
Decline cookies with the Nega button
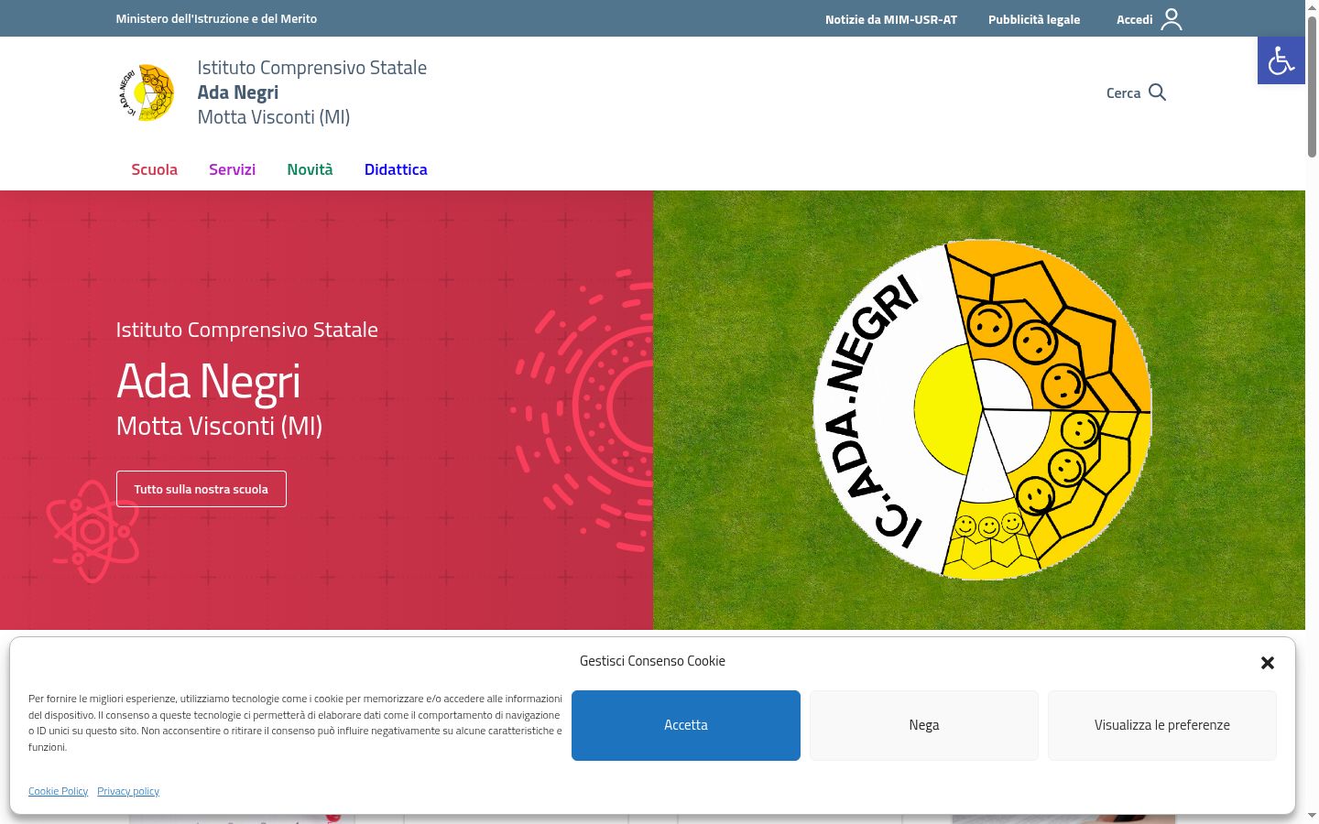[x=924, y=725]
